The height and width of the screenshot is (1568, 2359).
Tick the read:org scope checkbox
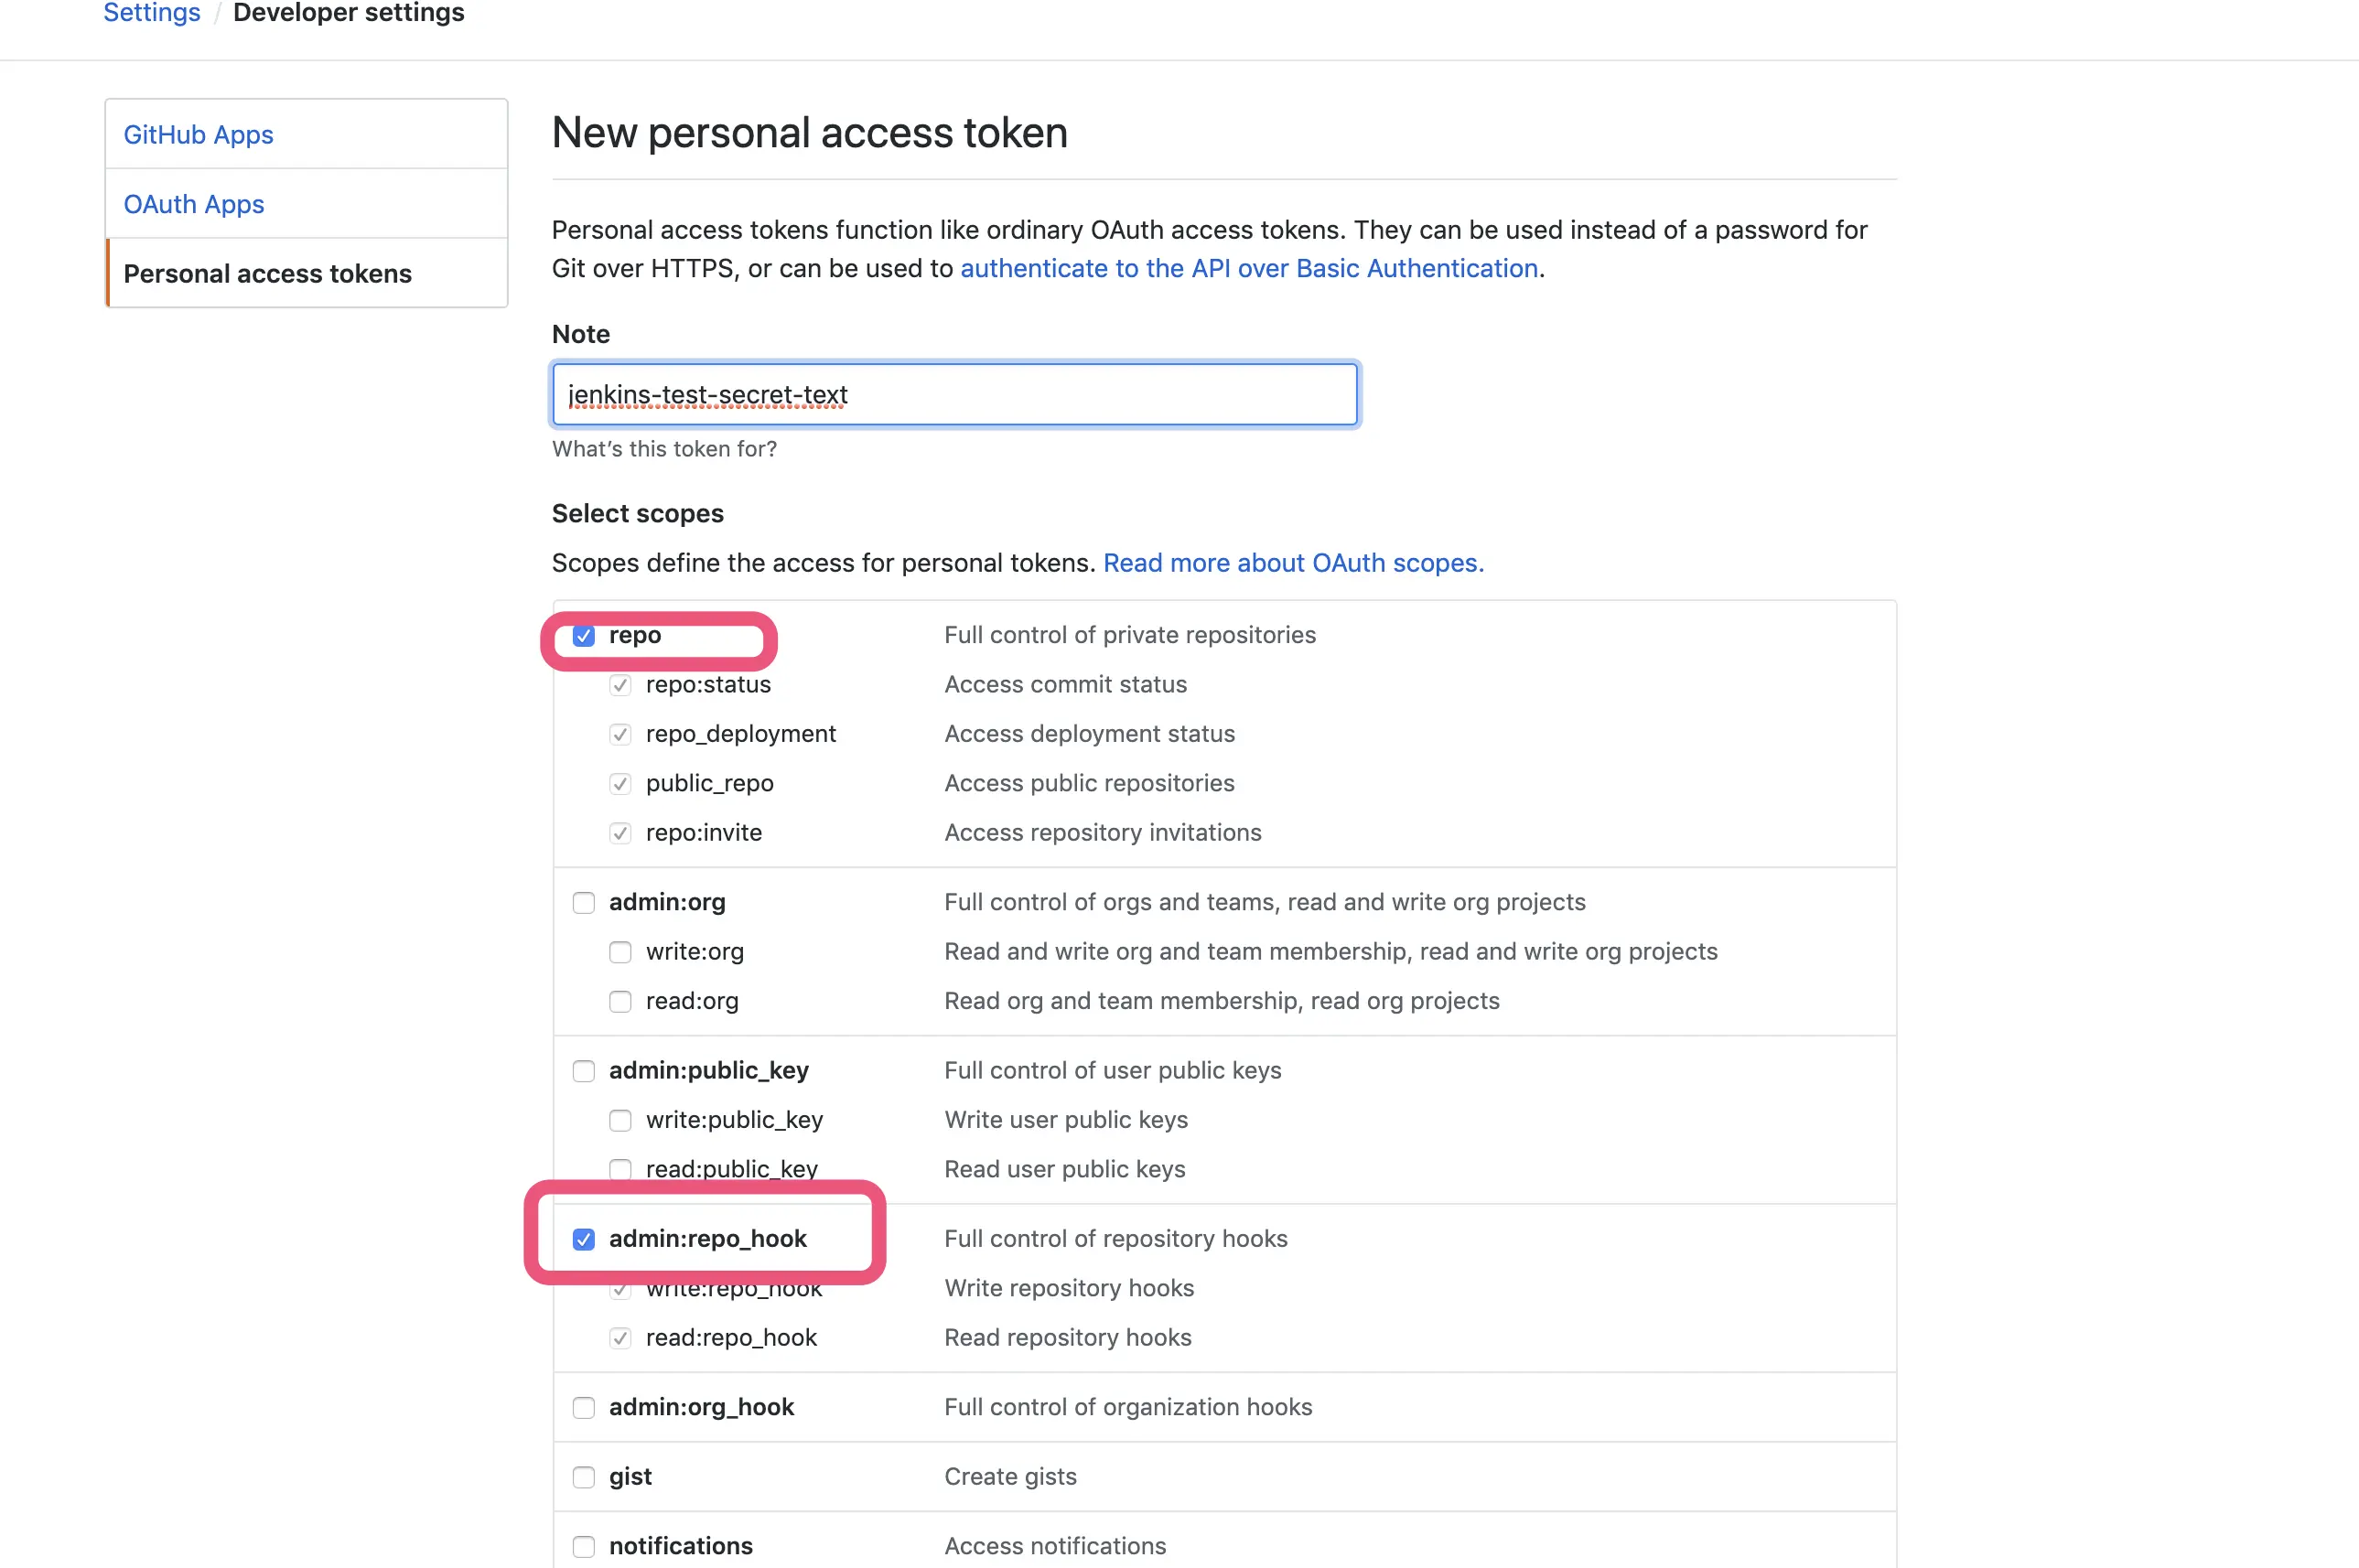point(620,1001)
